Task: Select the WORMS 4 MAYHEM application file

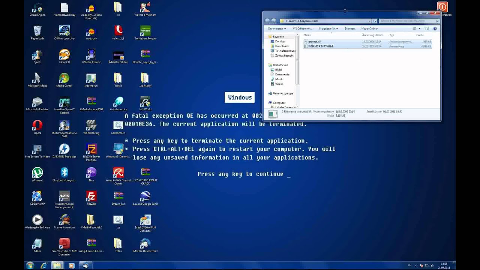Action: (x=367, y=46)
